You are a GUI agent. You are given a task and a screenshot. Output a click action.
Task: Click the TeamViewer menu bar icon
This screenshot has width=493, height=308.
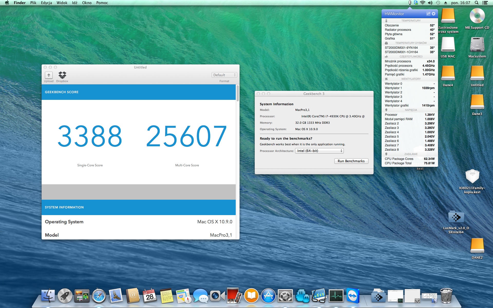click(x=416, y=3)
